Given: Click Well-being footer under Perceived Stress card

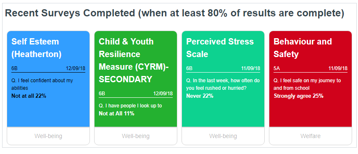Looking at the screenshot, I should 223,136.
